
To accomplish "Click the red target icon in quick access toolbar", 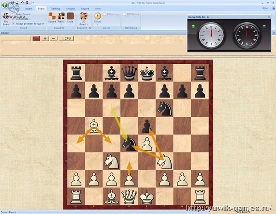I will 27,3.
